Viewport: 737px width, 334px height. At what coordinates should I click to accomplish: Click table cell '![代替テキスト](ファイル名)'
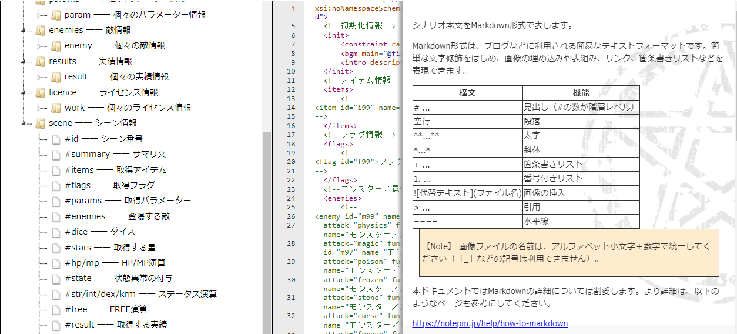coord(468,193)
